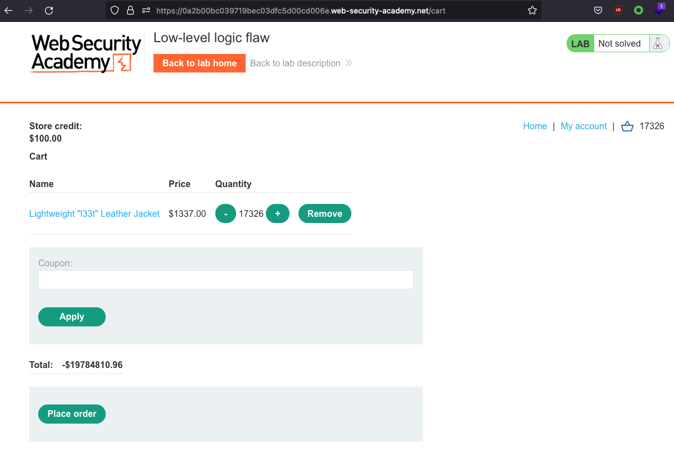Open the uBlock Origin extension
The width and height of the screenshot is (674, 450).
click(618, 10)
